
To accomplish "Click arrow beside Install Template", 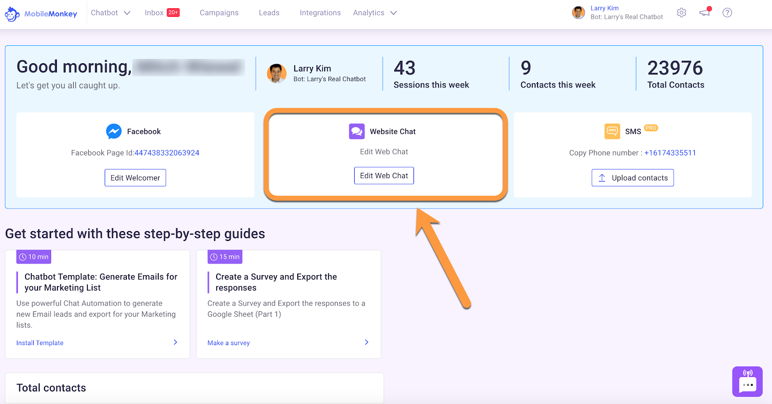I will (175, 342).
